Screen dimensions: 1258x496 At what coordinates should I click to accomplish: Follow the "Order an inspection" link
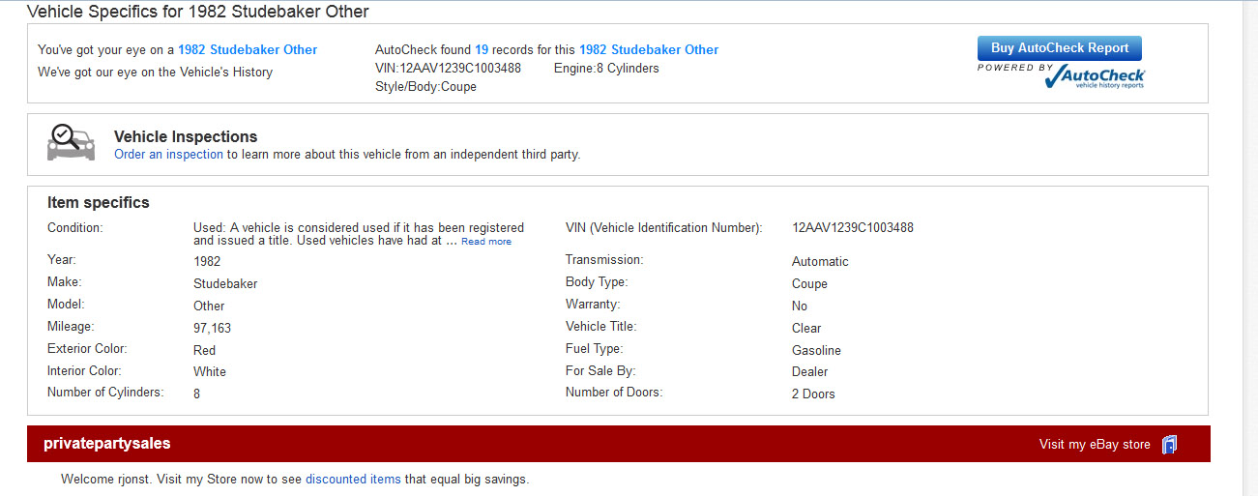[168, 154]
